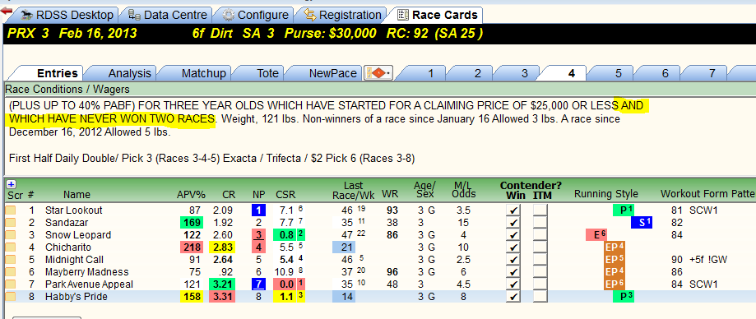Click the red E6 running style badge

click(x=596, y=235)
